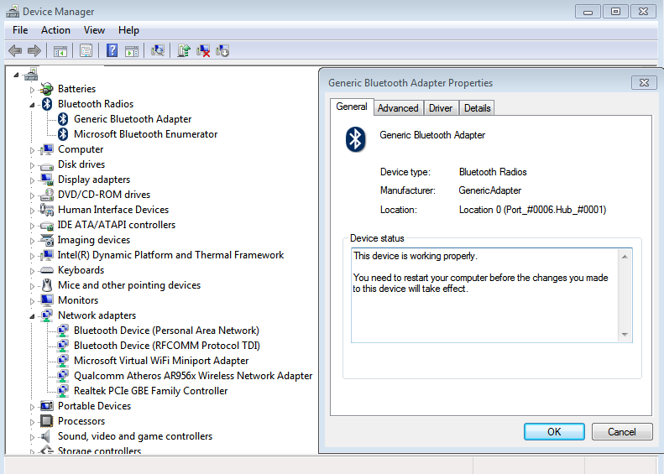This screenshot has height=474, width=664.
Task: Collapse the root computer node in the tree
Action: pyautogui.click(x=16, y=76)
